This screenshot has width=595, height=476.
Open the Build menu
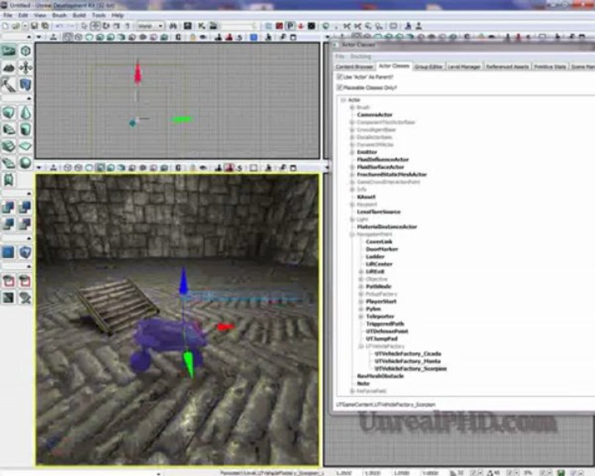point(79,15)
